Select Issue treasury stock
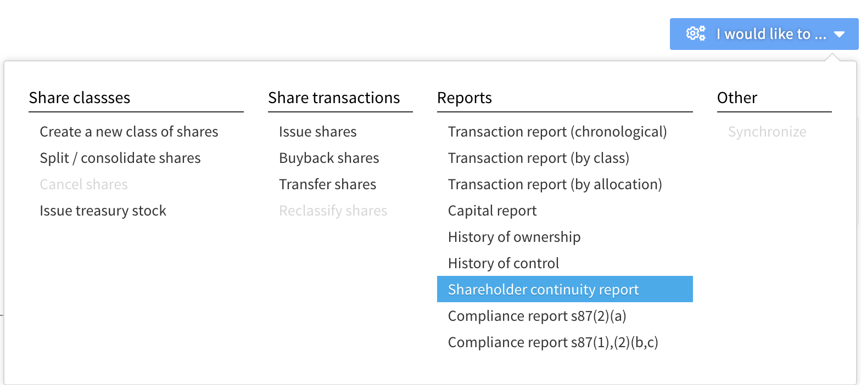861x385 pixels. (103, 211)
